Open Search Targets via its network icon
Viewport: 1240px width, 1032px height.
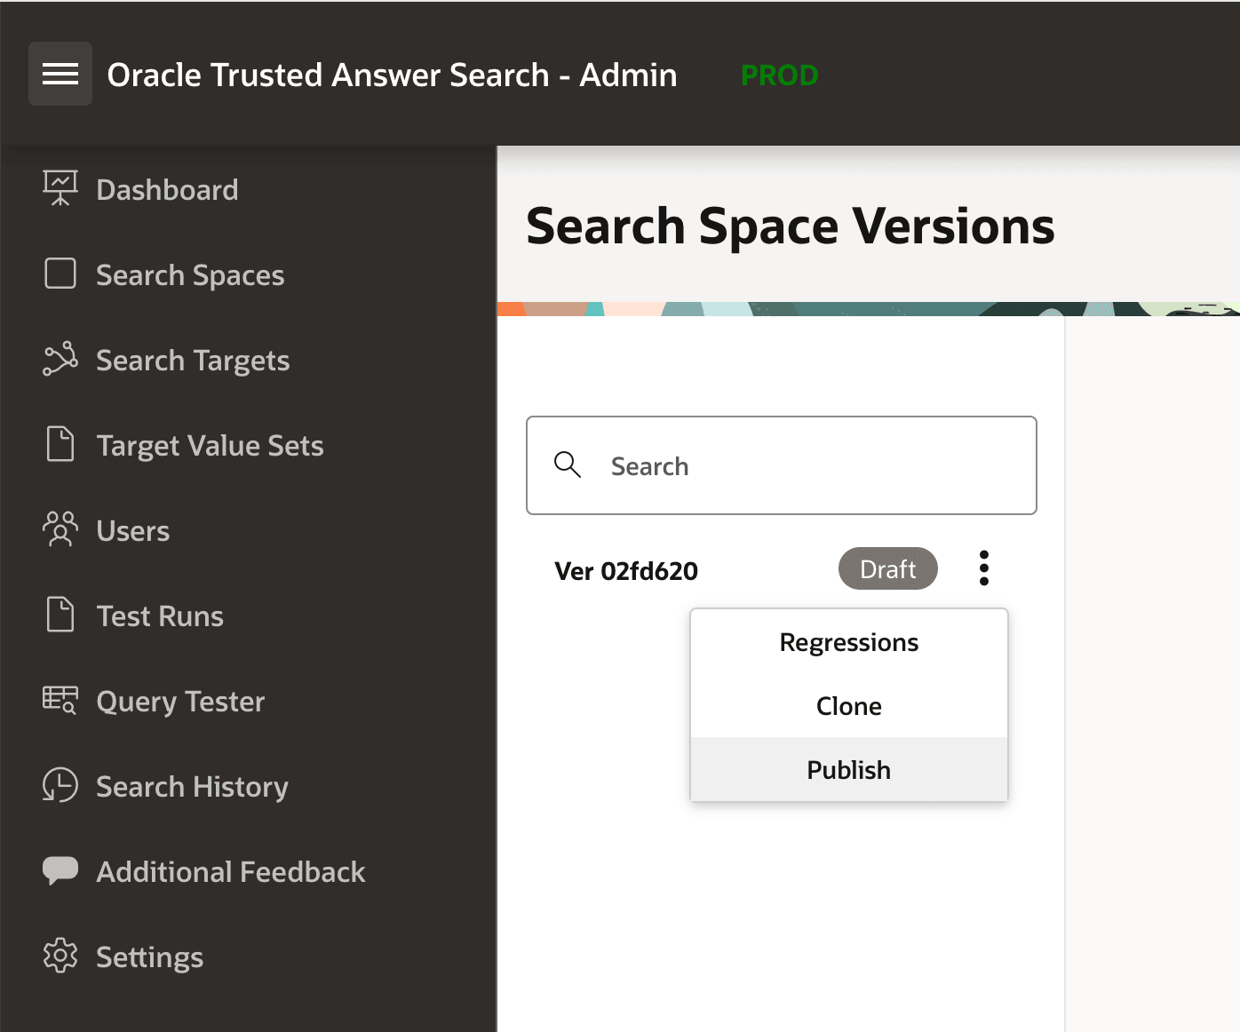[60, 360]
